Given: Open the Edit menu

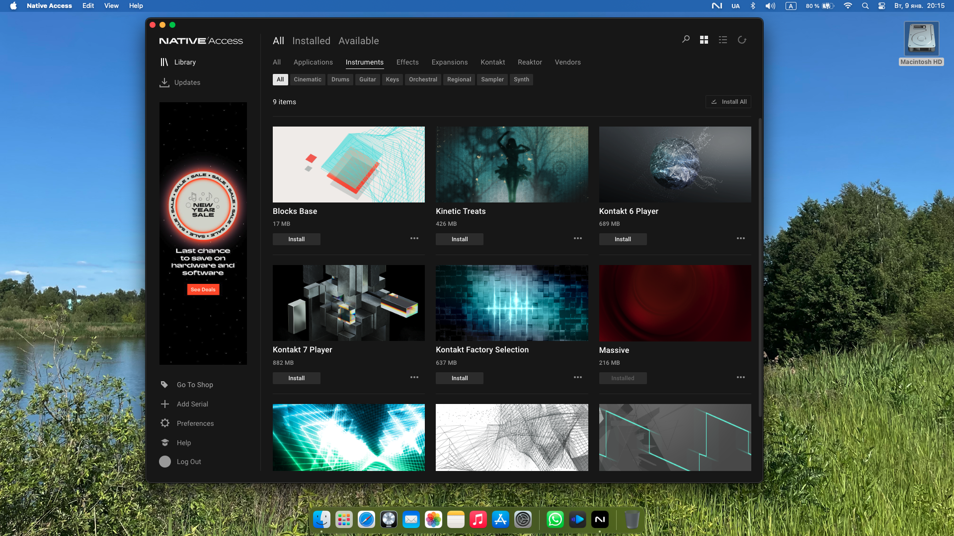Looking at the screenshot, I should coord(88,6).
